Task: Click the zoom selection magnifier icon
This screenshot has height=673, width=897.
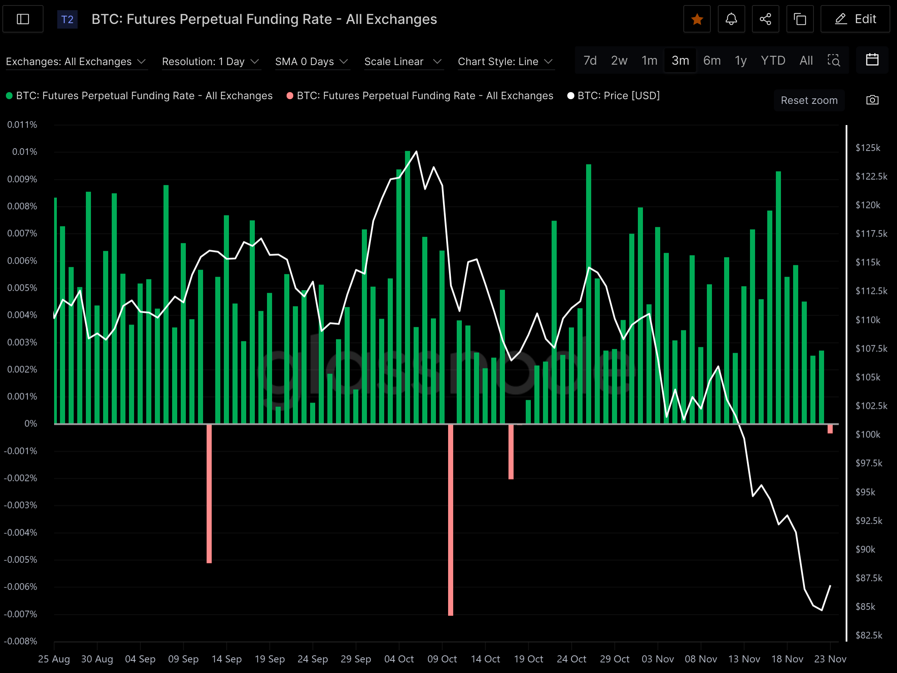Action: pyautogui.click(x=834, y=60)
